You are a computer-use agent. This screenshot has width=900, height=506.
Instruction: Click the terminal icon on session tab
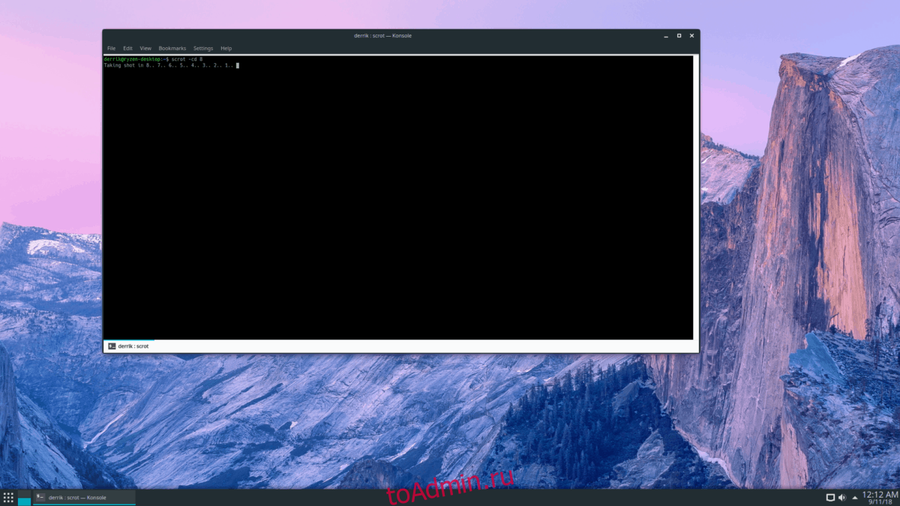pyautogui.click(x=112, y=346)
